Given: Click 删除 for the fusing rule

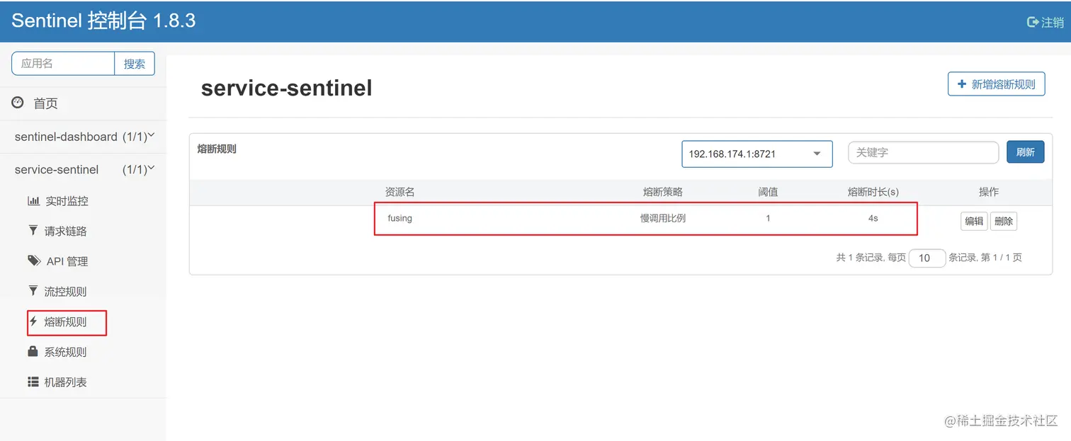Looking at the screenshot, I should tap(1004, 221).
